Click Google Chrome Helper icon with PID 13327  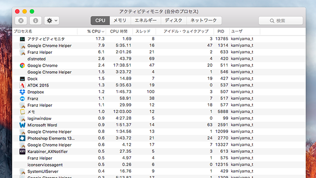click(22, 145)
